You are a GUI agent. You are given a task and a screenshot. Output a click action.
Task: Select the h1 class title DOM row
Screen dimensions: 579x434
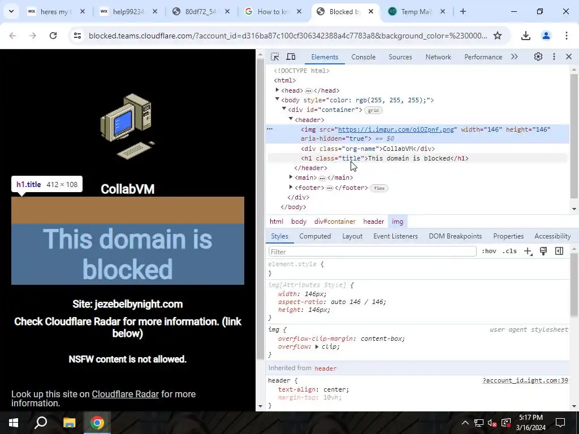[x=384, y=158]
